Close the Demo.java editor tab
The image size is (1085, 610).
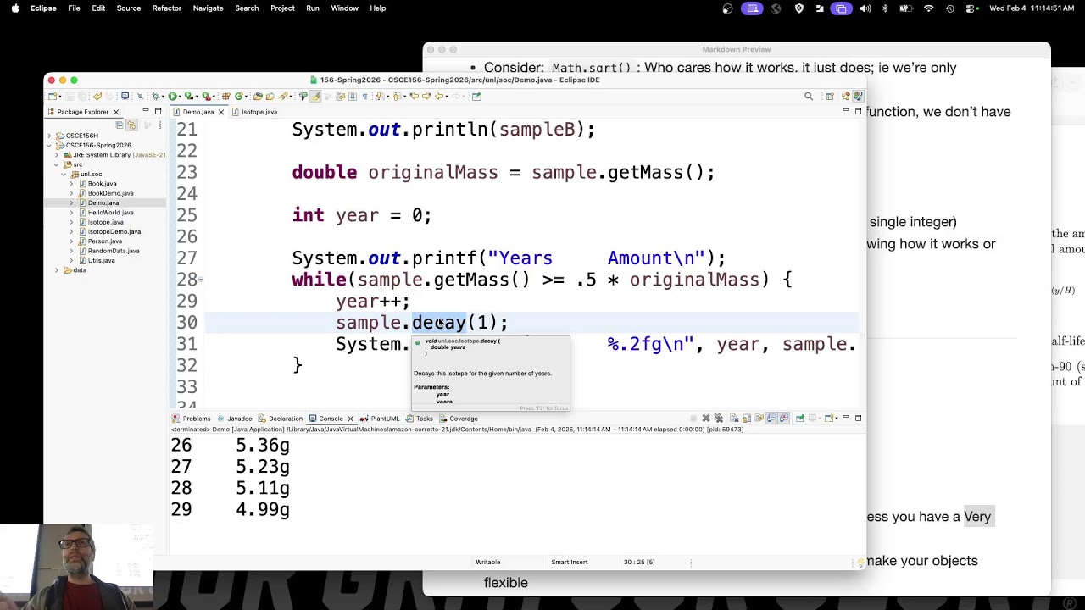pyautogui.click(x=221, y=112)
